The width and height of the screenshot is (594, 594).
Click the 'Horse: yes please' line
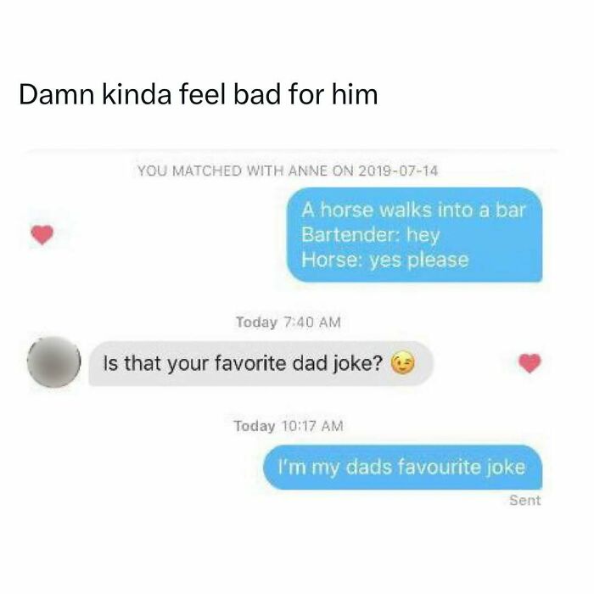point(385,260)
